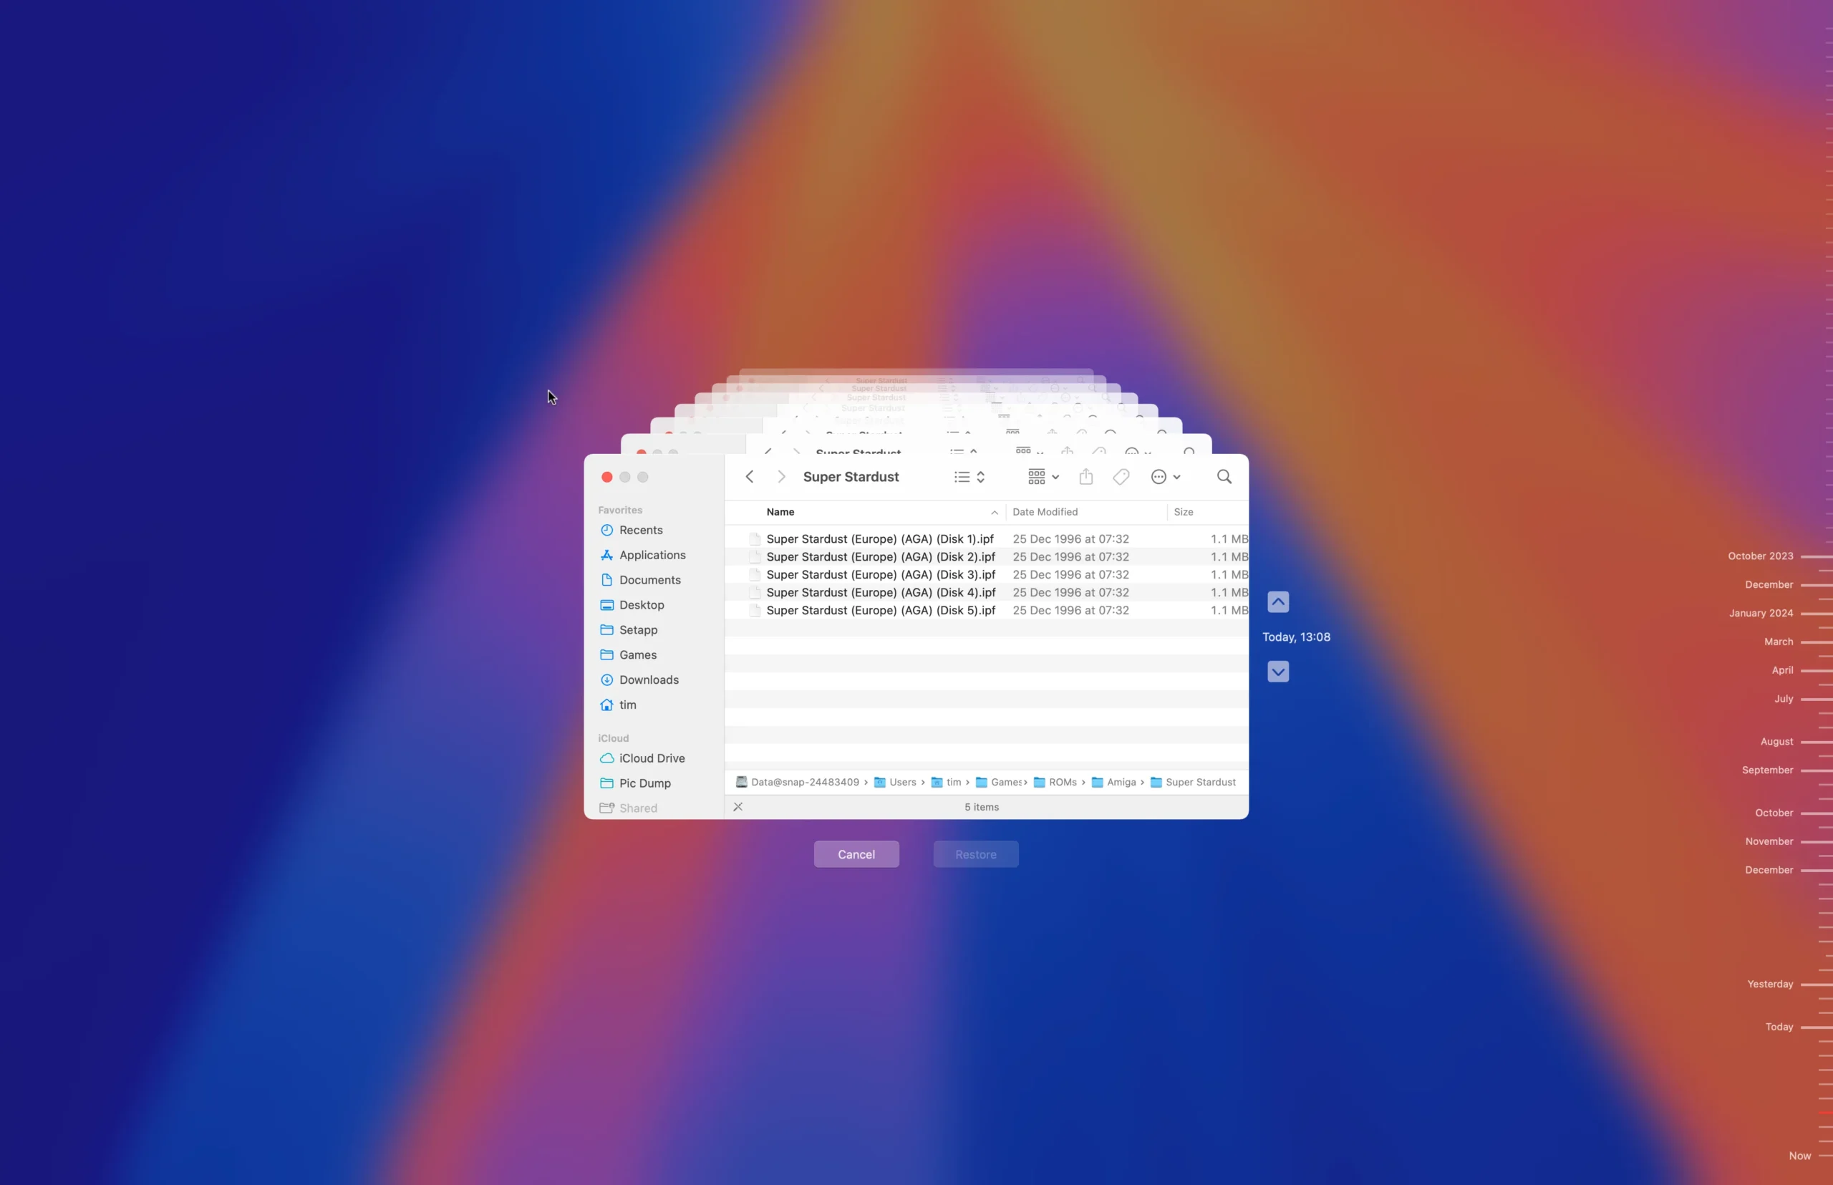Click the back navigation arrow

tap(750, 475)
